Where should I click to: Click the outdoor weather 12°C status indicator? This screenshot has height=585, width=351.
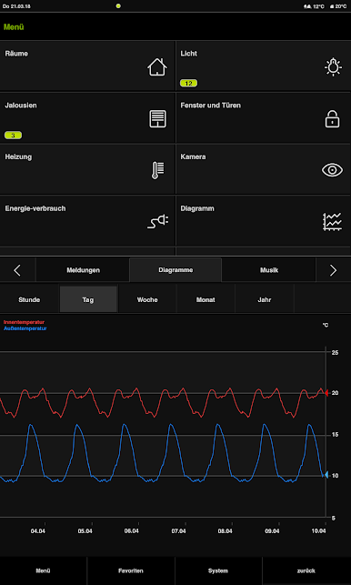314,6
